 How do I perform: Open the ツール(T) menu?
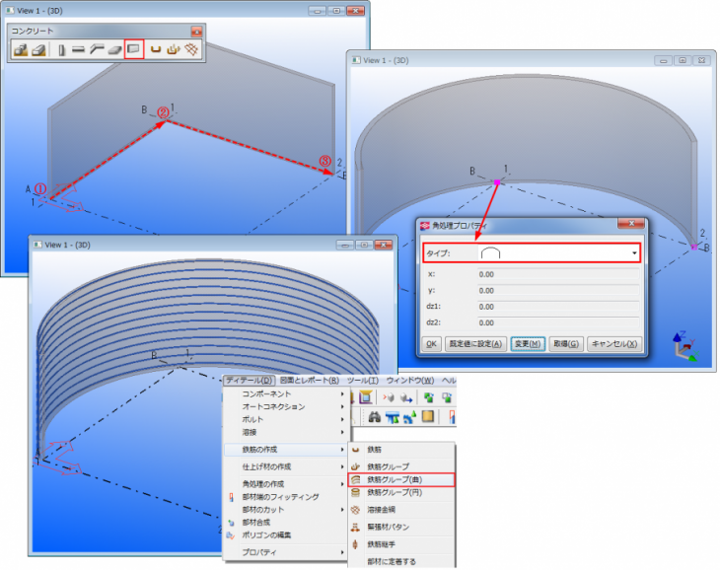(x=362, y=380)
